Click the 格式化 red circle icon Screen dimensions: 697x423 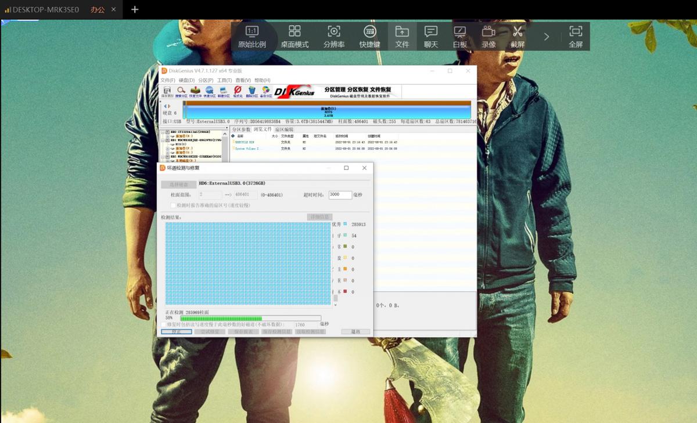[x=238, y=91]
